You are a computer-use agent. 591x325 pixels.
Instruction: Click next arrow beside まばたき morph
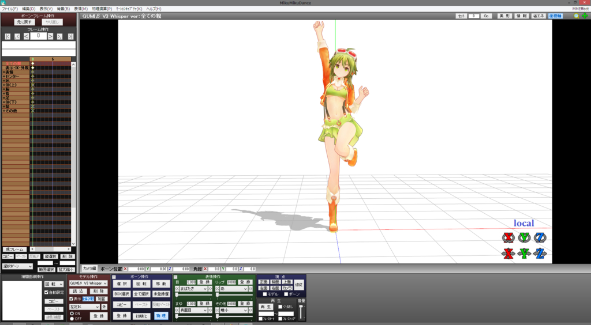coord(210,289)
